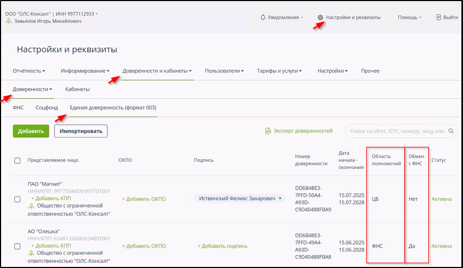This screenshot has width=463, height=268.
Task: Toggle the select-all checkbox in table header
Action: 17,160
